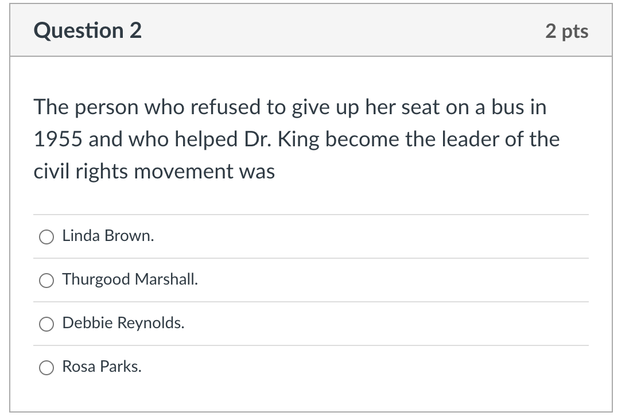Click the '2 pts' points indicator
The width and height of the screenshot is (637, 420).
tap(567, 32)
